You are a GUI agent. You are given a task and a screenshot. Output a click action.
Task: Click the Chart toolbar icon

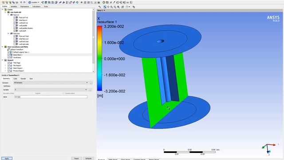92,2
